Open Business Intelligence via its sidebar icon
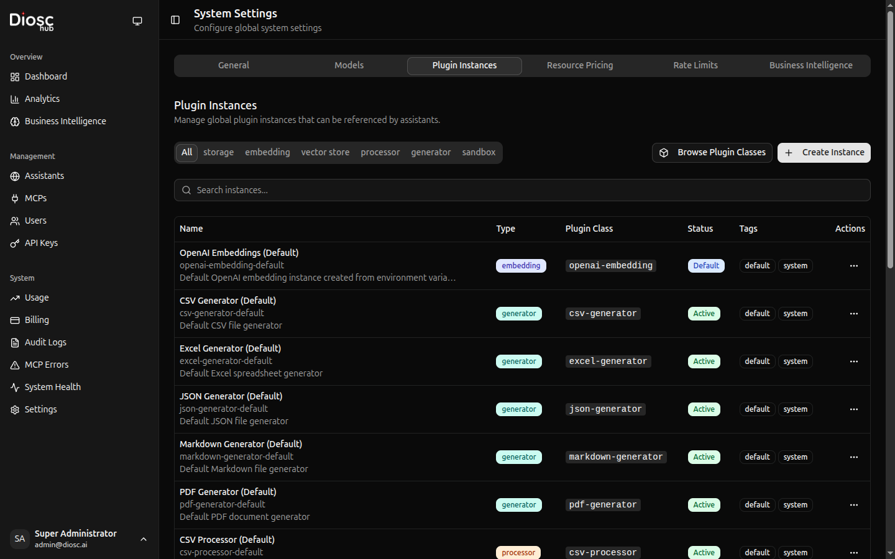The width and height of the screenshot is (895, 559). [x=14, y=121]
